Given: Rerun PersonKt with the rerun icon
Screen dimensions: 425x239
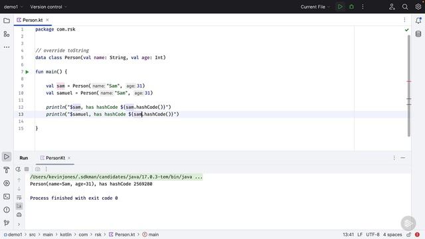Looking at the screenshot, I should 18,169.
